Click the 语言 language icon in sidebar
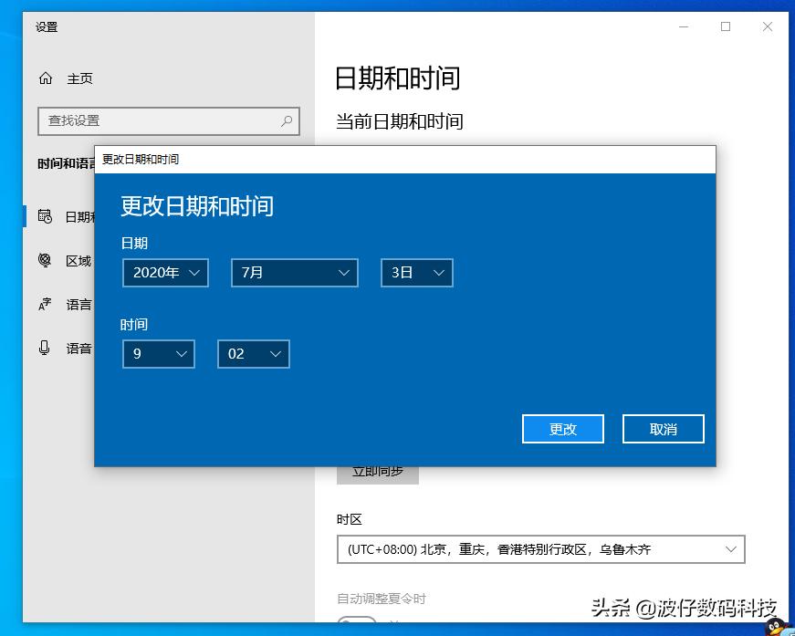This screenshot has width=795, height=636. (45, 304)
